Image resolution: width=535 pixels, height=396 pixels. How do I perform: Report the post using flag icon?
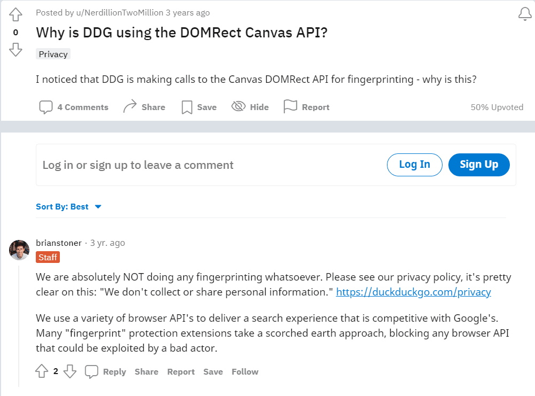pos(290,106)
